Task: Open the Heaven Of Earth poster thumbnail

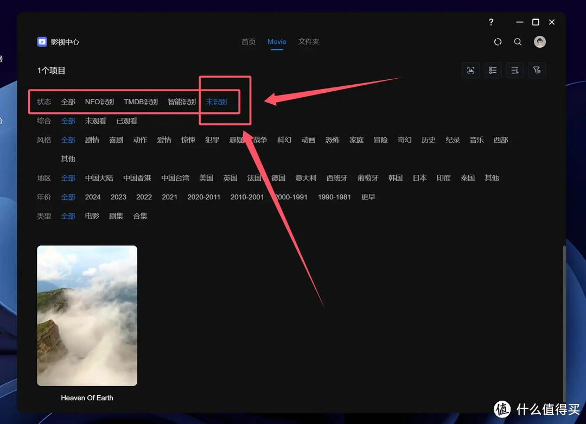Action: (x=87, y=315)
